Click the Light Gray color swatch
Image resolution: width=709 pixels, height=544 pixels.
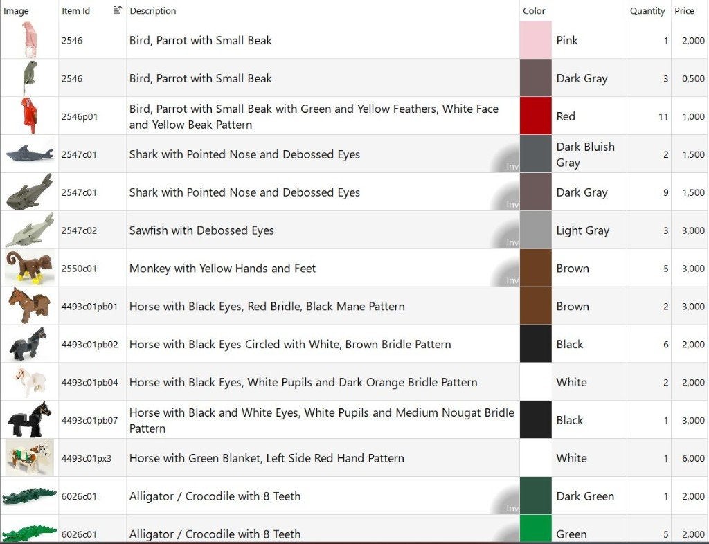535,230
